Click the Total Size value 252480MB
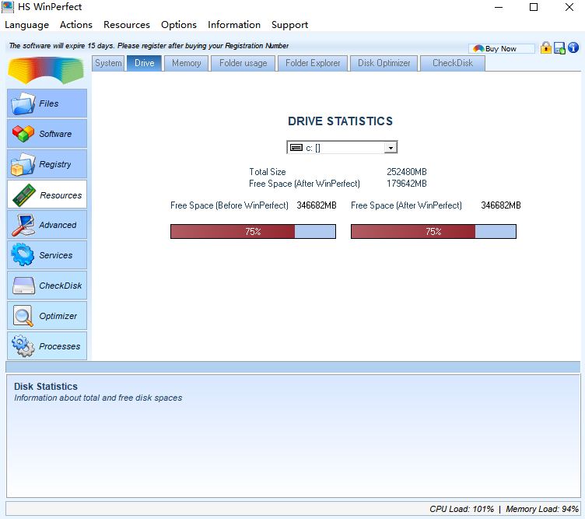 [406, 172]
